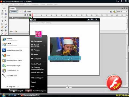Open Debug menu in Flash Player window
Screen dimensions: 129x97
tap(48, 23)
